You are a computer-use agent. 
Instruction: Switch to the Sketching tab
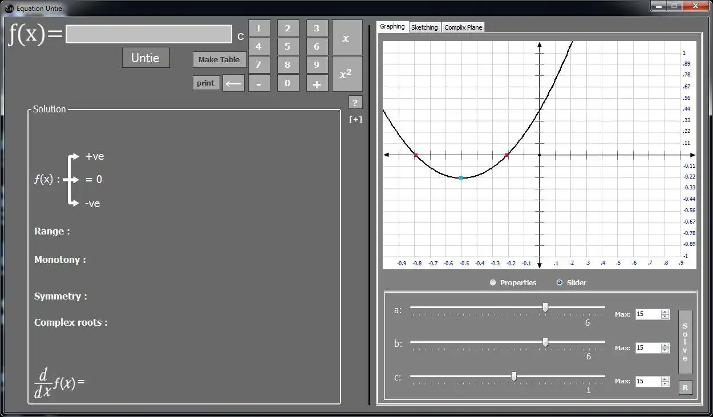point(424,27)
